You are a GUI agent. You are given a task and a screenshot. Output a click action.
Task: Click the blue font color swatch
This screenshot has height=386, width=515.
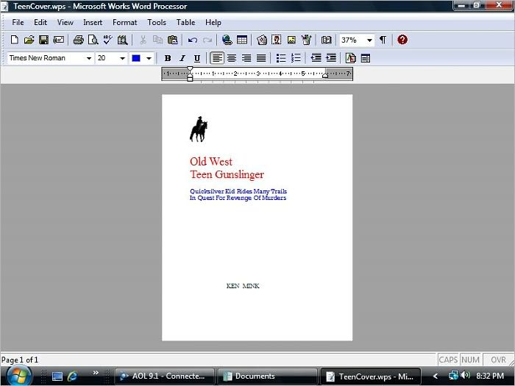[136, 58]
